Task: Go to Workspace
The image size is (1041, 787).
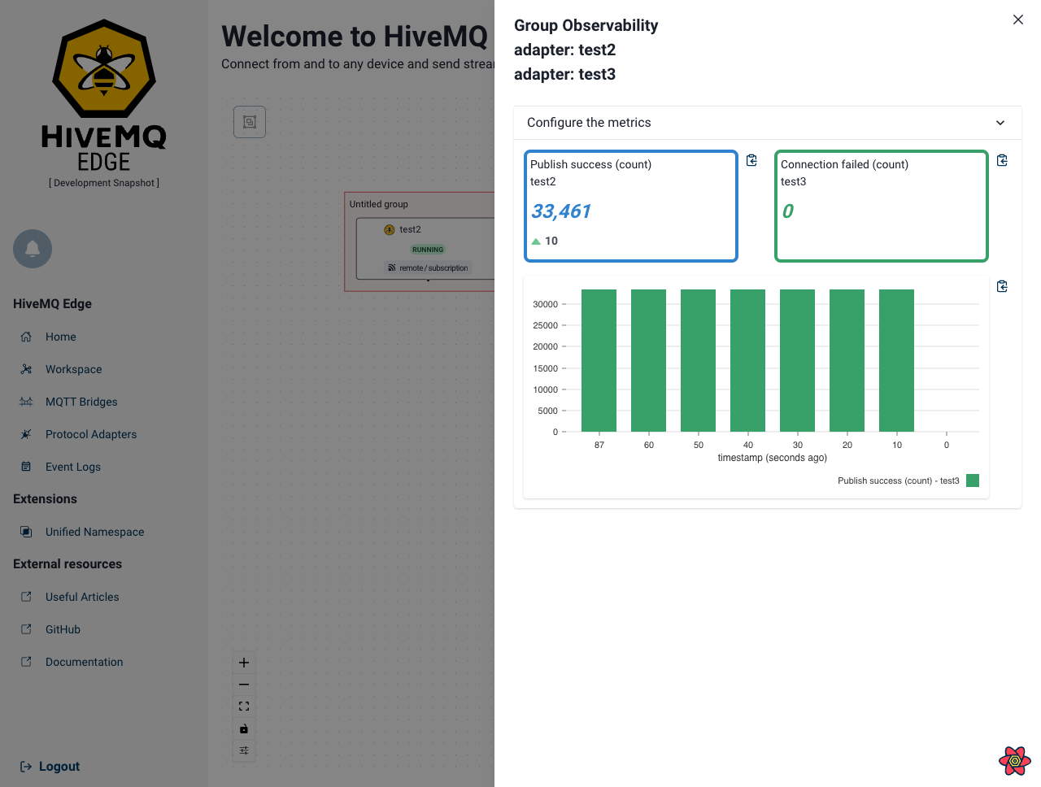Action: coord(74,369)
